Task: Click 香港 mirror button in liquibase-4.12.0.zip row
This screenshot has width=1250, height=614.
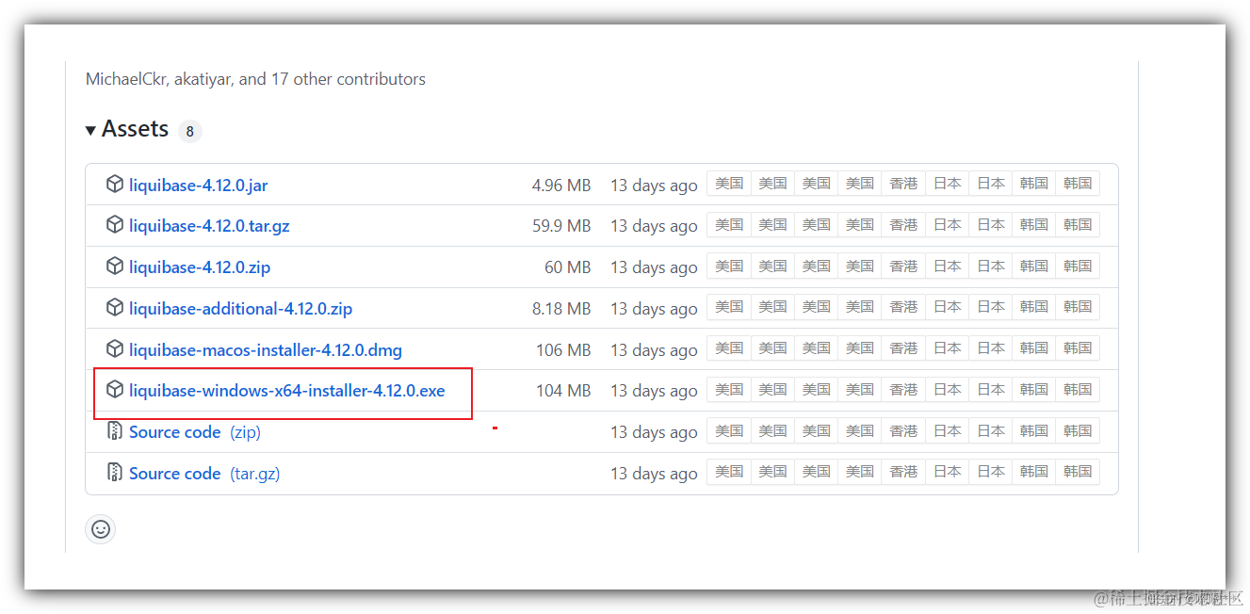Action: 903,267
